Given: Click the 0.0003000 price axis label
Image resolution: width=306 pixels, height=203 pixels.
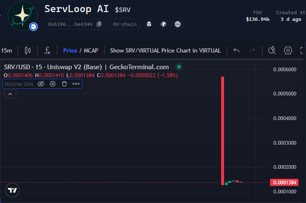Looking at the screenshot, I should 285,143.
